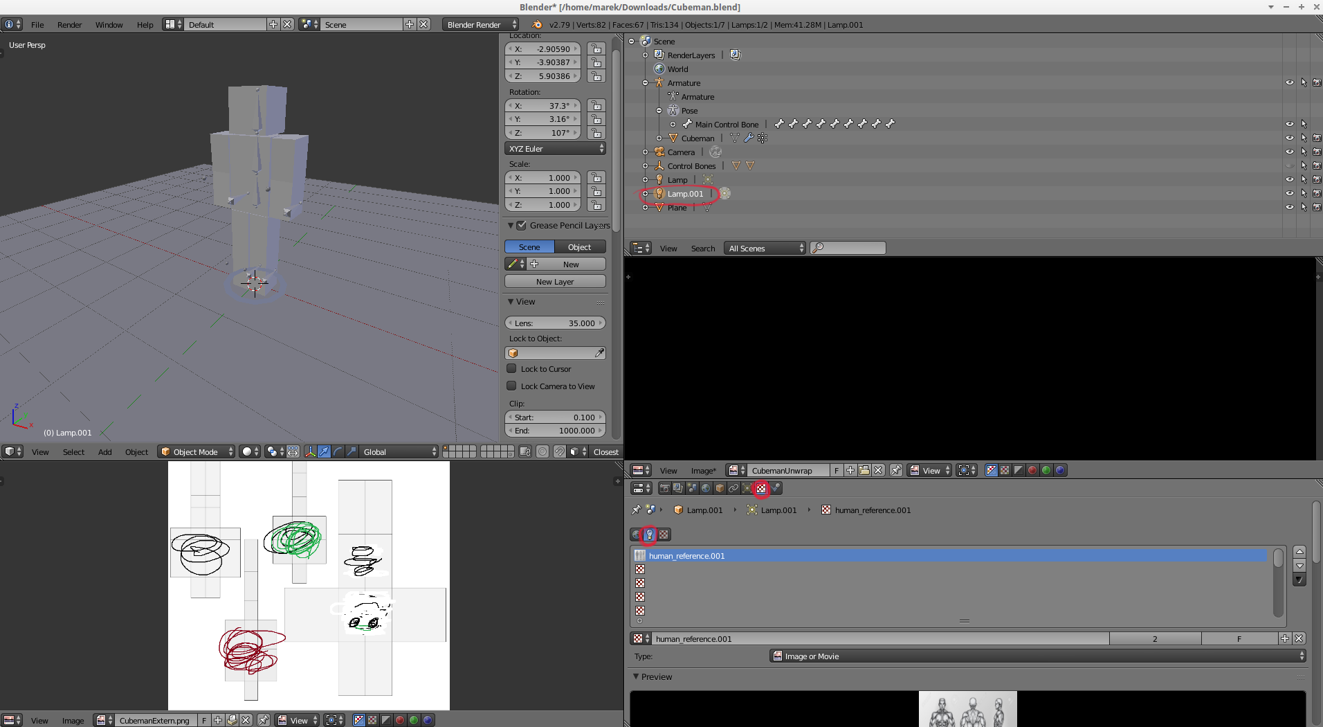Open texture Type Image or Movie dropdown

click(x=1038, y=656)
